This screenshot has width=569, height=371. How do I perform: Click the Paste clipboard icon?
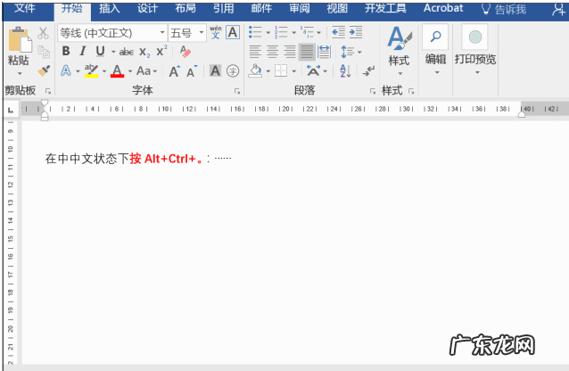click(20, 39)
